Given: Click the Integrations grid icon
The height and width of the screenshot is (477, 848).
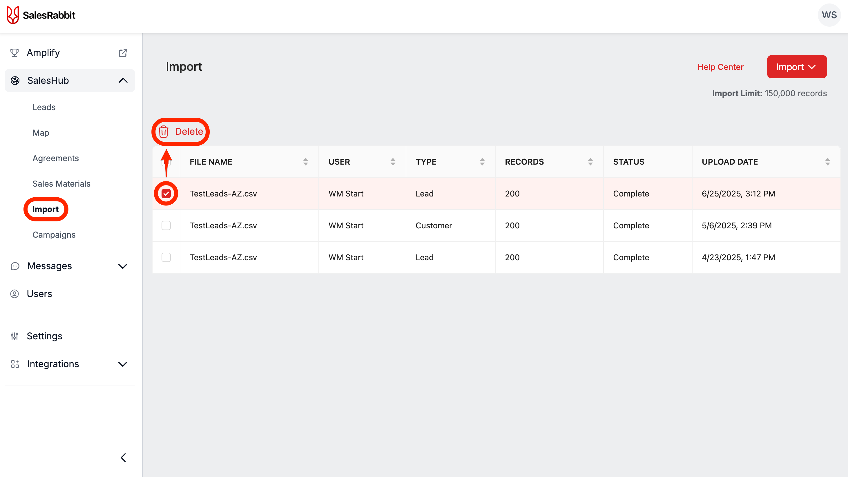Looking at the screenshot, I should click(15, 364).
